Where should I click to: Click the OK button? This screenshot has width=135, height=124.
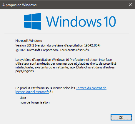tap(121, 118)
